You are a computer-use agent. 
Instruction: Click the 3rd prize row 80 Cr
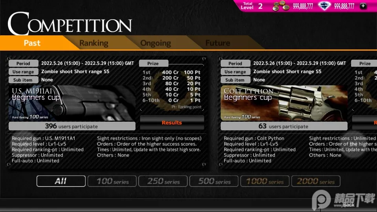(x=172, y=84)
